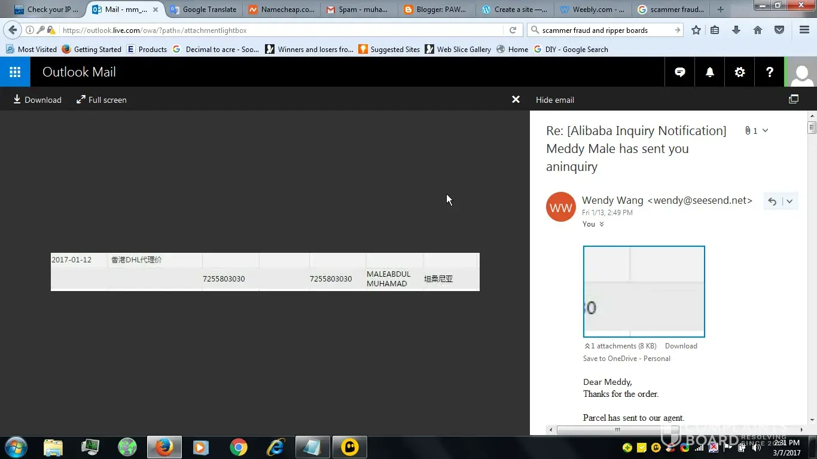The width and height of the screenshot is (817, 459).
Task: Click Hide email toggle
Action: pyautogui.click(x=554, y=100)
